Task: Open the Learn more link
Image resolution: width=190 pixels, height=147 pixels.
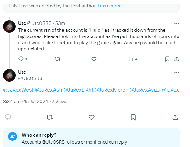Action: (x=110, y=6)
